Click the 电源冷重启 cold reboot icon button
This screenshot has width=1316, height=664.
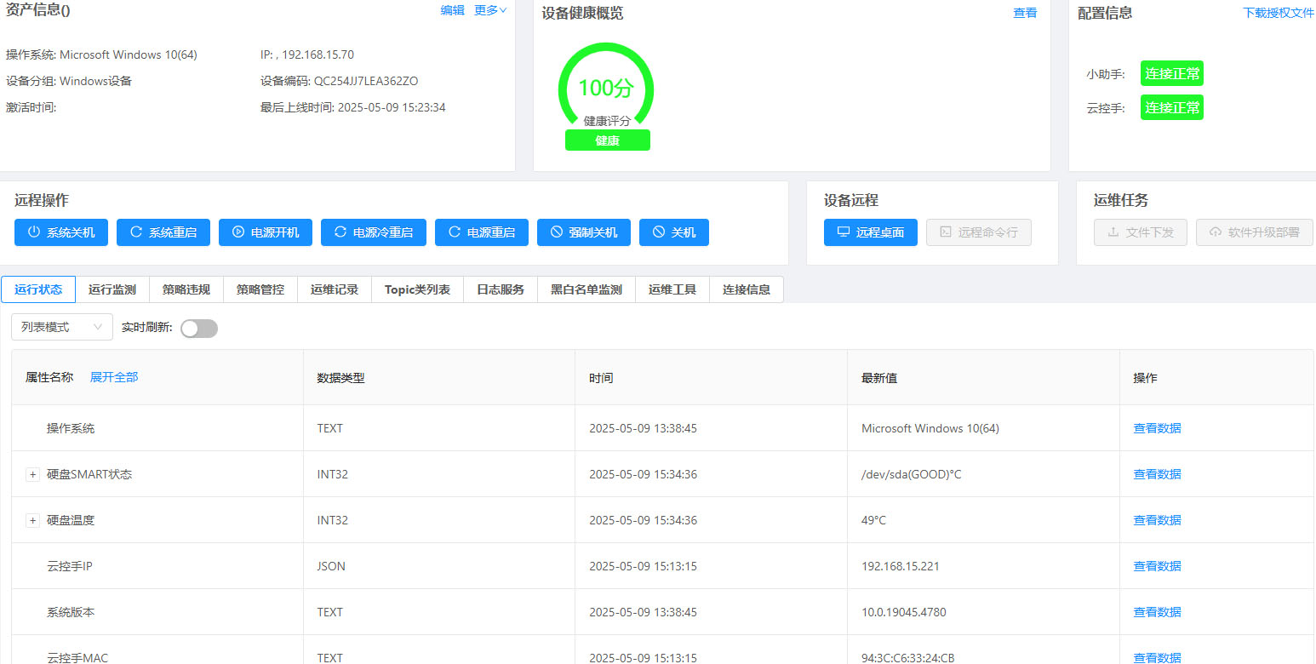tap(373, 232)
